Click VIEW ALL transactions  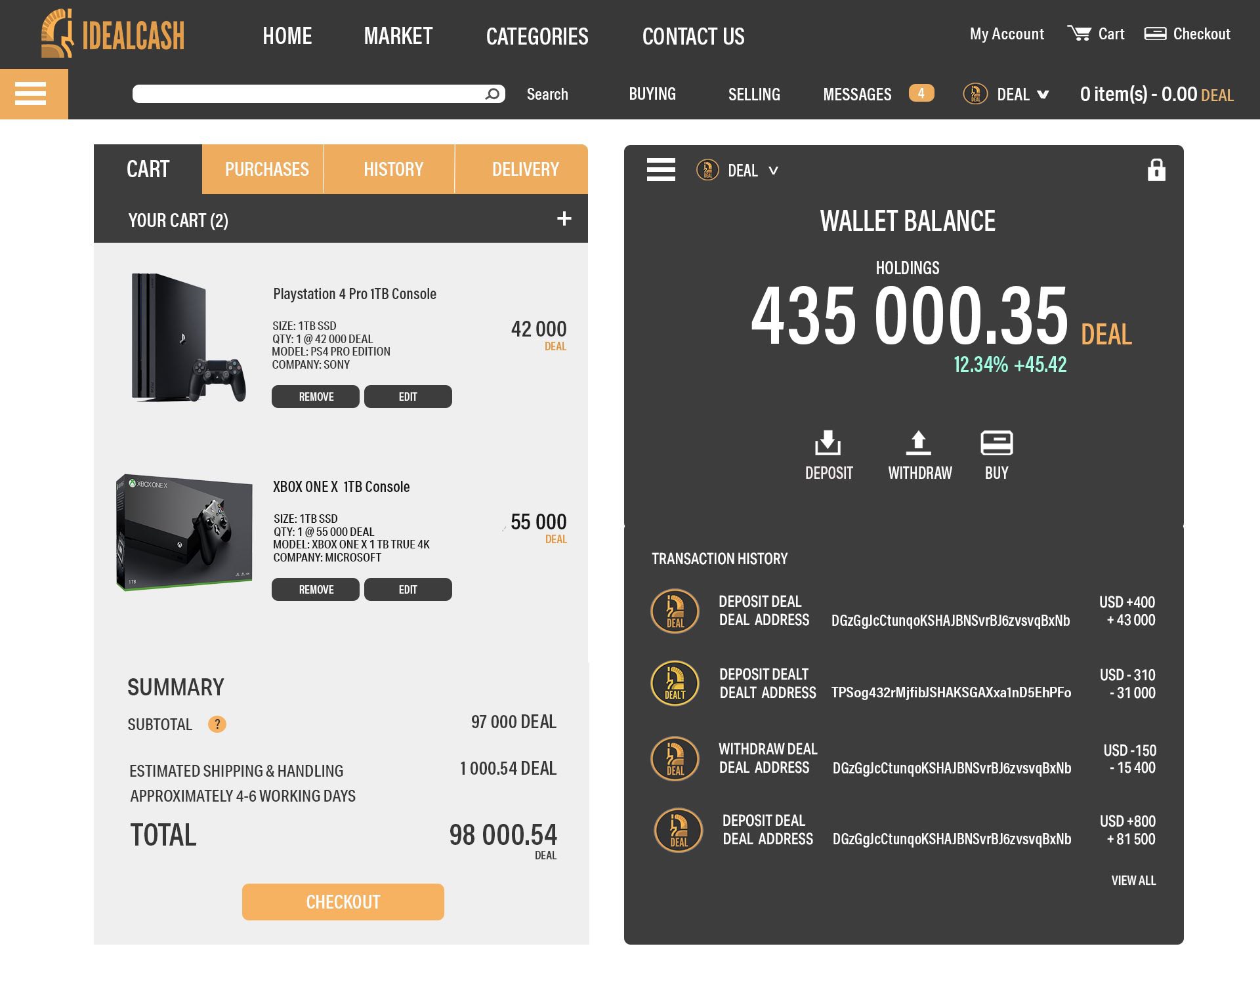pos(1133,880)
